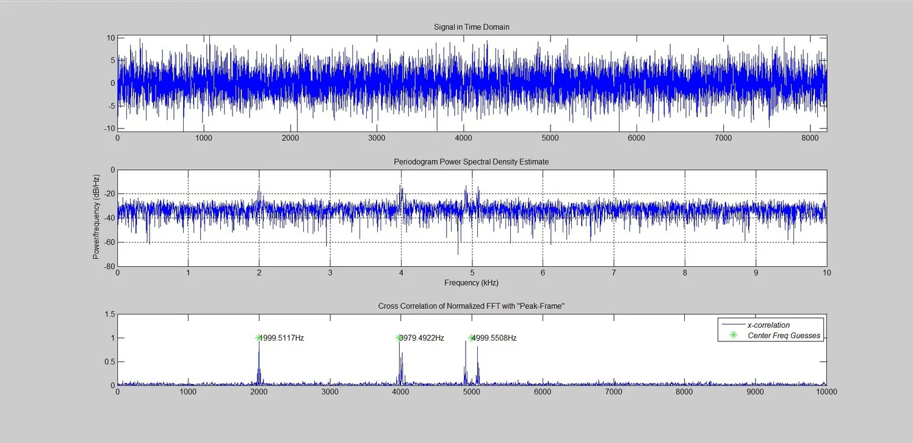Click the 5 tick label on the periodogram frequency axis
Screen dimensions: 913x443
coord(472,274)
